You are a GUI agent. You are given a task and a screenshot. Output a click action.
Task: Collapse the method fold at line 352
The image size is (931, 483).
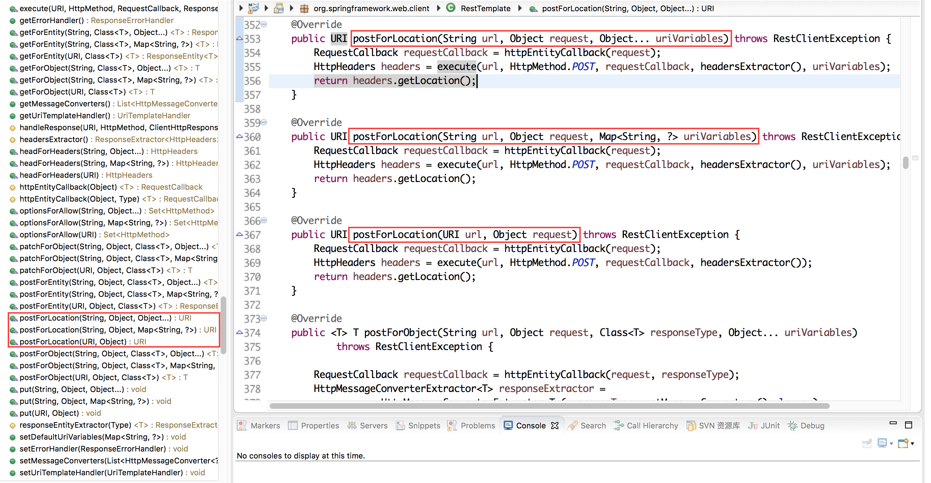coord(264,24)
